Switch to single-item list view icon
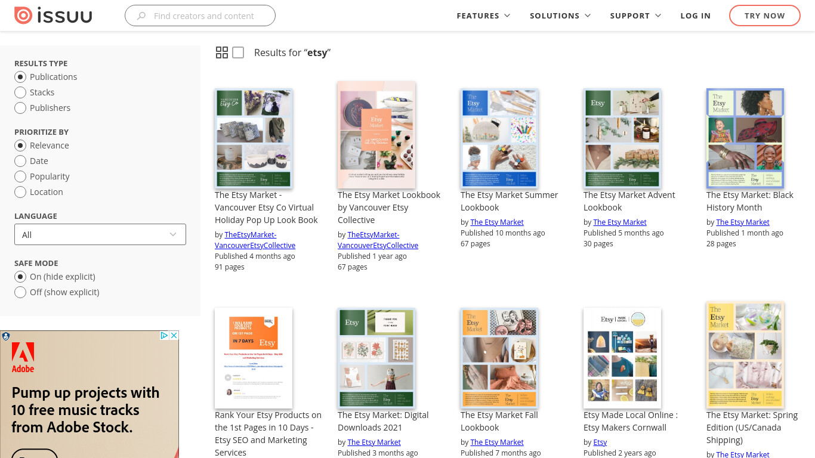Image resolution: width=815 pixels, height=458 pixels. (x=238, y=52)
